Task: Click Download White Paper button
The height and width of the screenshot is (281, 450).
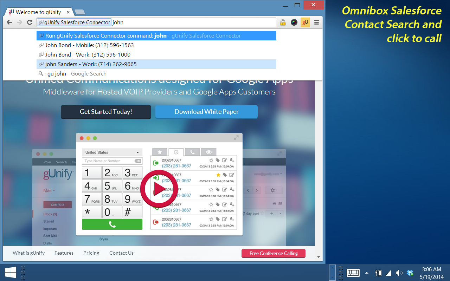Action: pyautogui.click(x=206, y=112)
